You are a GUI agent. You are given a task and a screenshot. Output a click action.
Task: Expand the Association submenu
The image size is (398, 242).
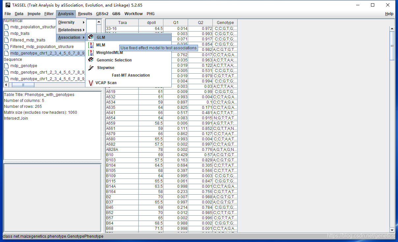pos(71,37)
